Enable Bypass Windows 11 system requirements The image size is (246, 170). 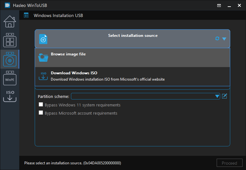coord(41,105)
